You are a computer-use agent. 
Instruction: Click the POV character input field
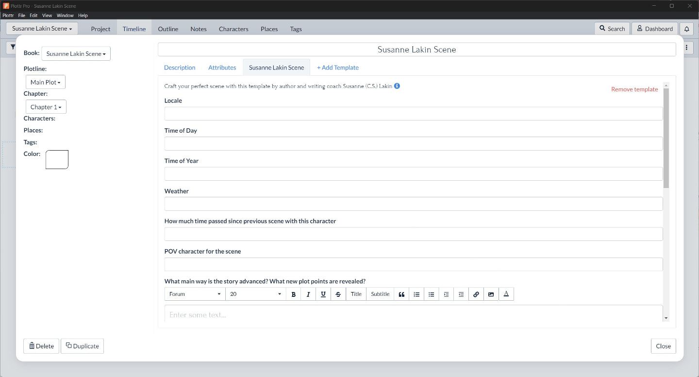click(x=414, y=264)
